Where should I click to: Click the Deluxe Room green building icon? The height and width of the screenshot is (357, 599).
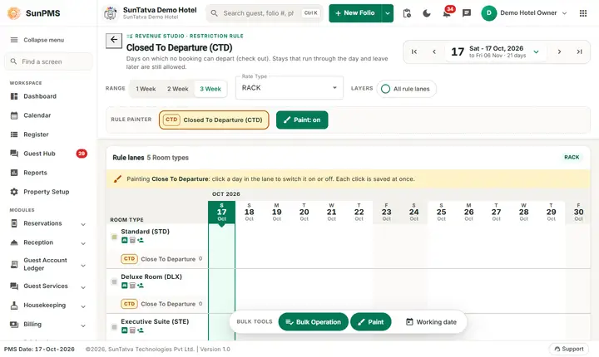coord(124,286)
